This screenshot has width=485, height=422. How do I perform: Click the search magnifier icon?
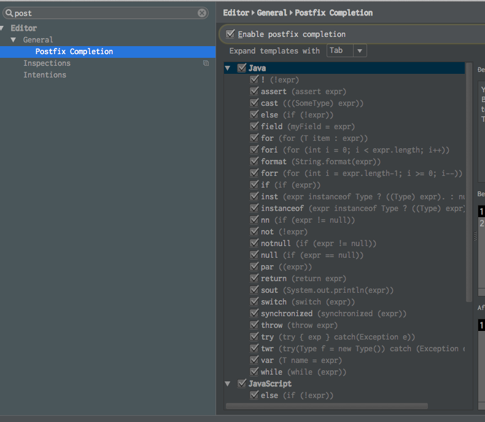9,13
